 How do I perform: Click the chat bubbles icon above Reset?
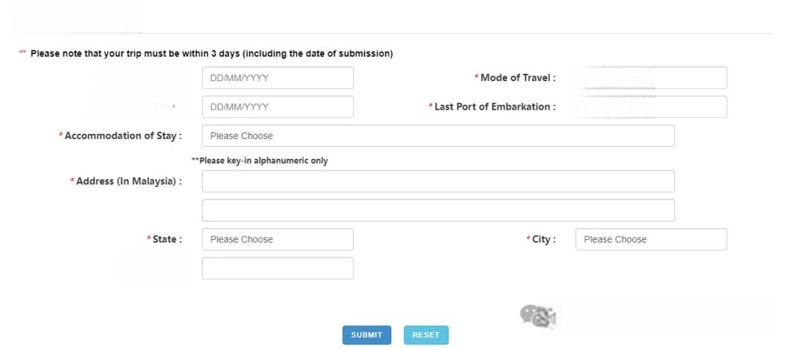click(x=537, y=316)
